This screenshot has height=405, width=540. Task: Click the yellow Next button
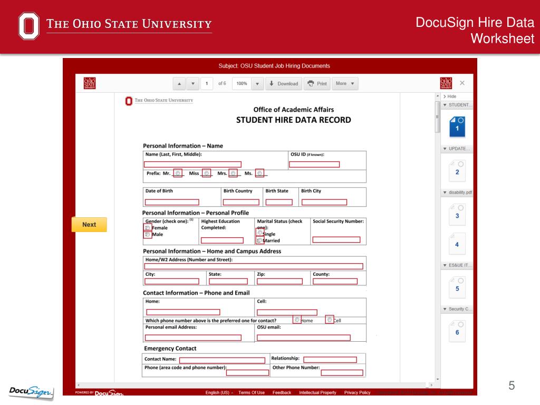tap(89, 225)
